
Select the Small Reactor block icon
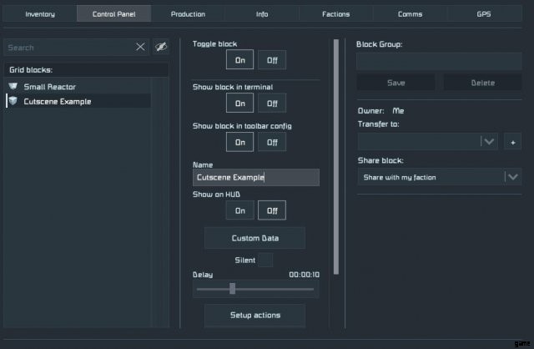tap(13, 86)
